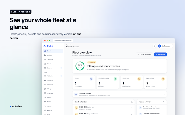The image size is (185, 115).
Task: Open the Defects sidebar item
Action: coord(53,68)
